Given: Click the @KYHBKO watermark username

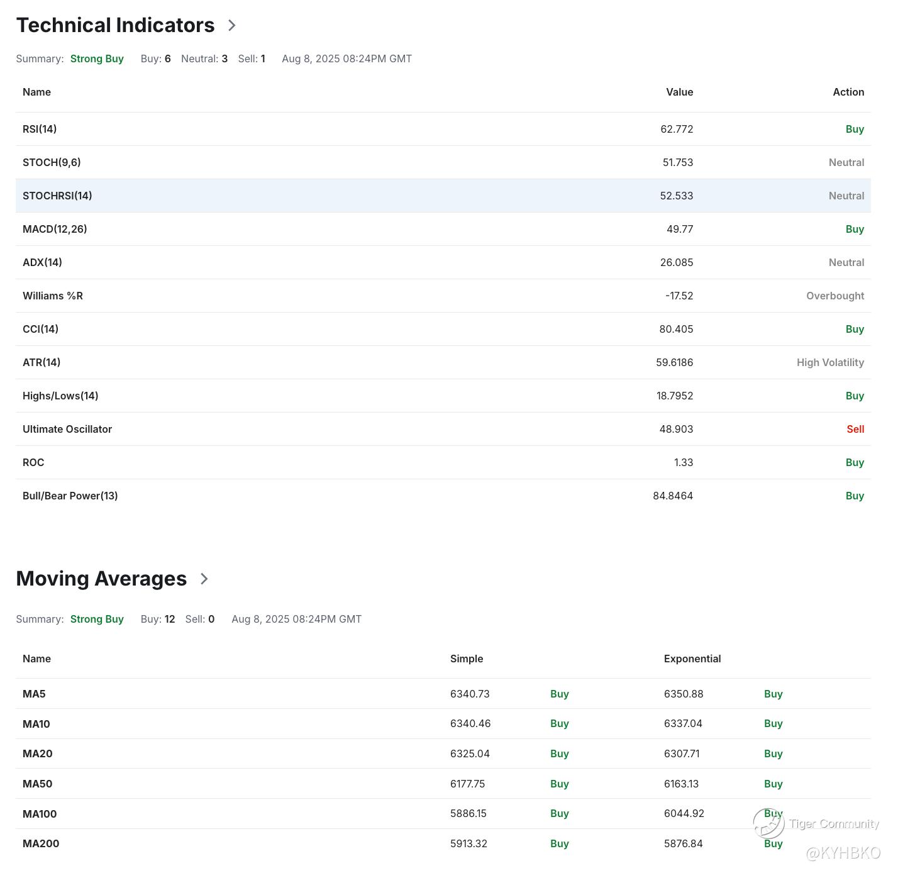Looking at the screenshot, I should click(x=843, y=853).
